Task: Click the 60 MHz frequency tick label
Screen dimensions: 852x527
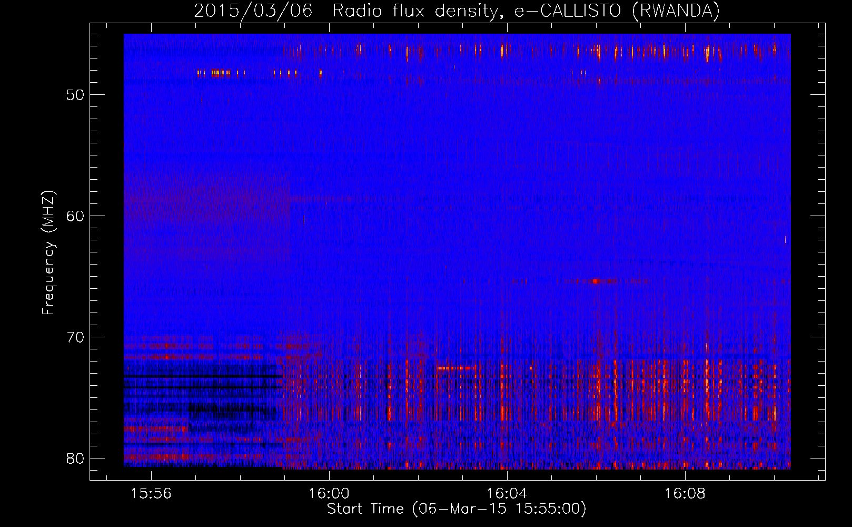Action: 75,217
